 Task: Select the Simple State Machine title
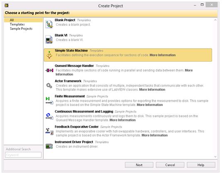click(71, 50)
